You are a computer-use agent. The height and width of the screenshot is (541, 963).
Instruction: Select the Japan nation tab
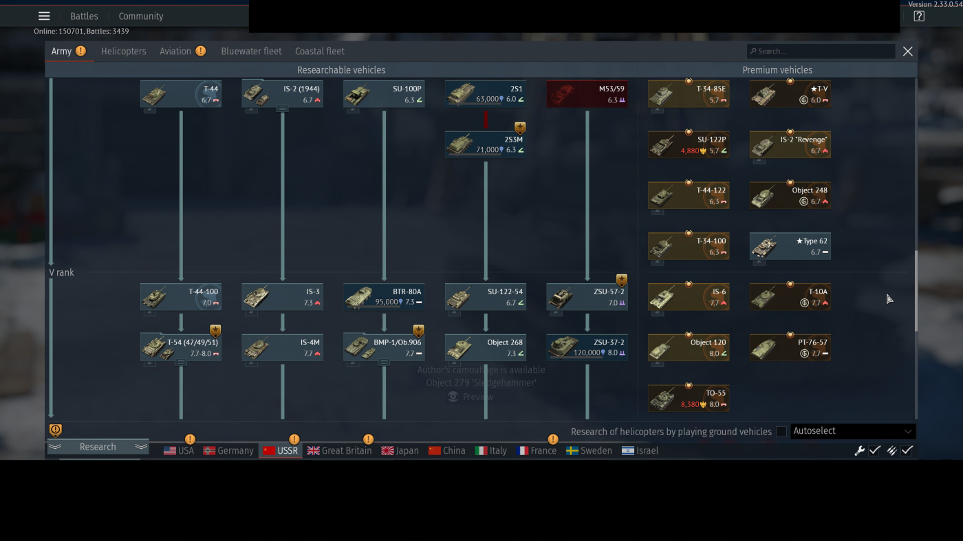[400, 450]
